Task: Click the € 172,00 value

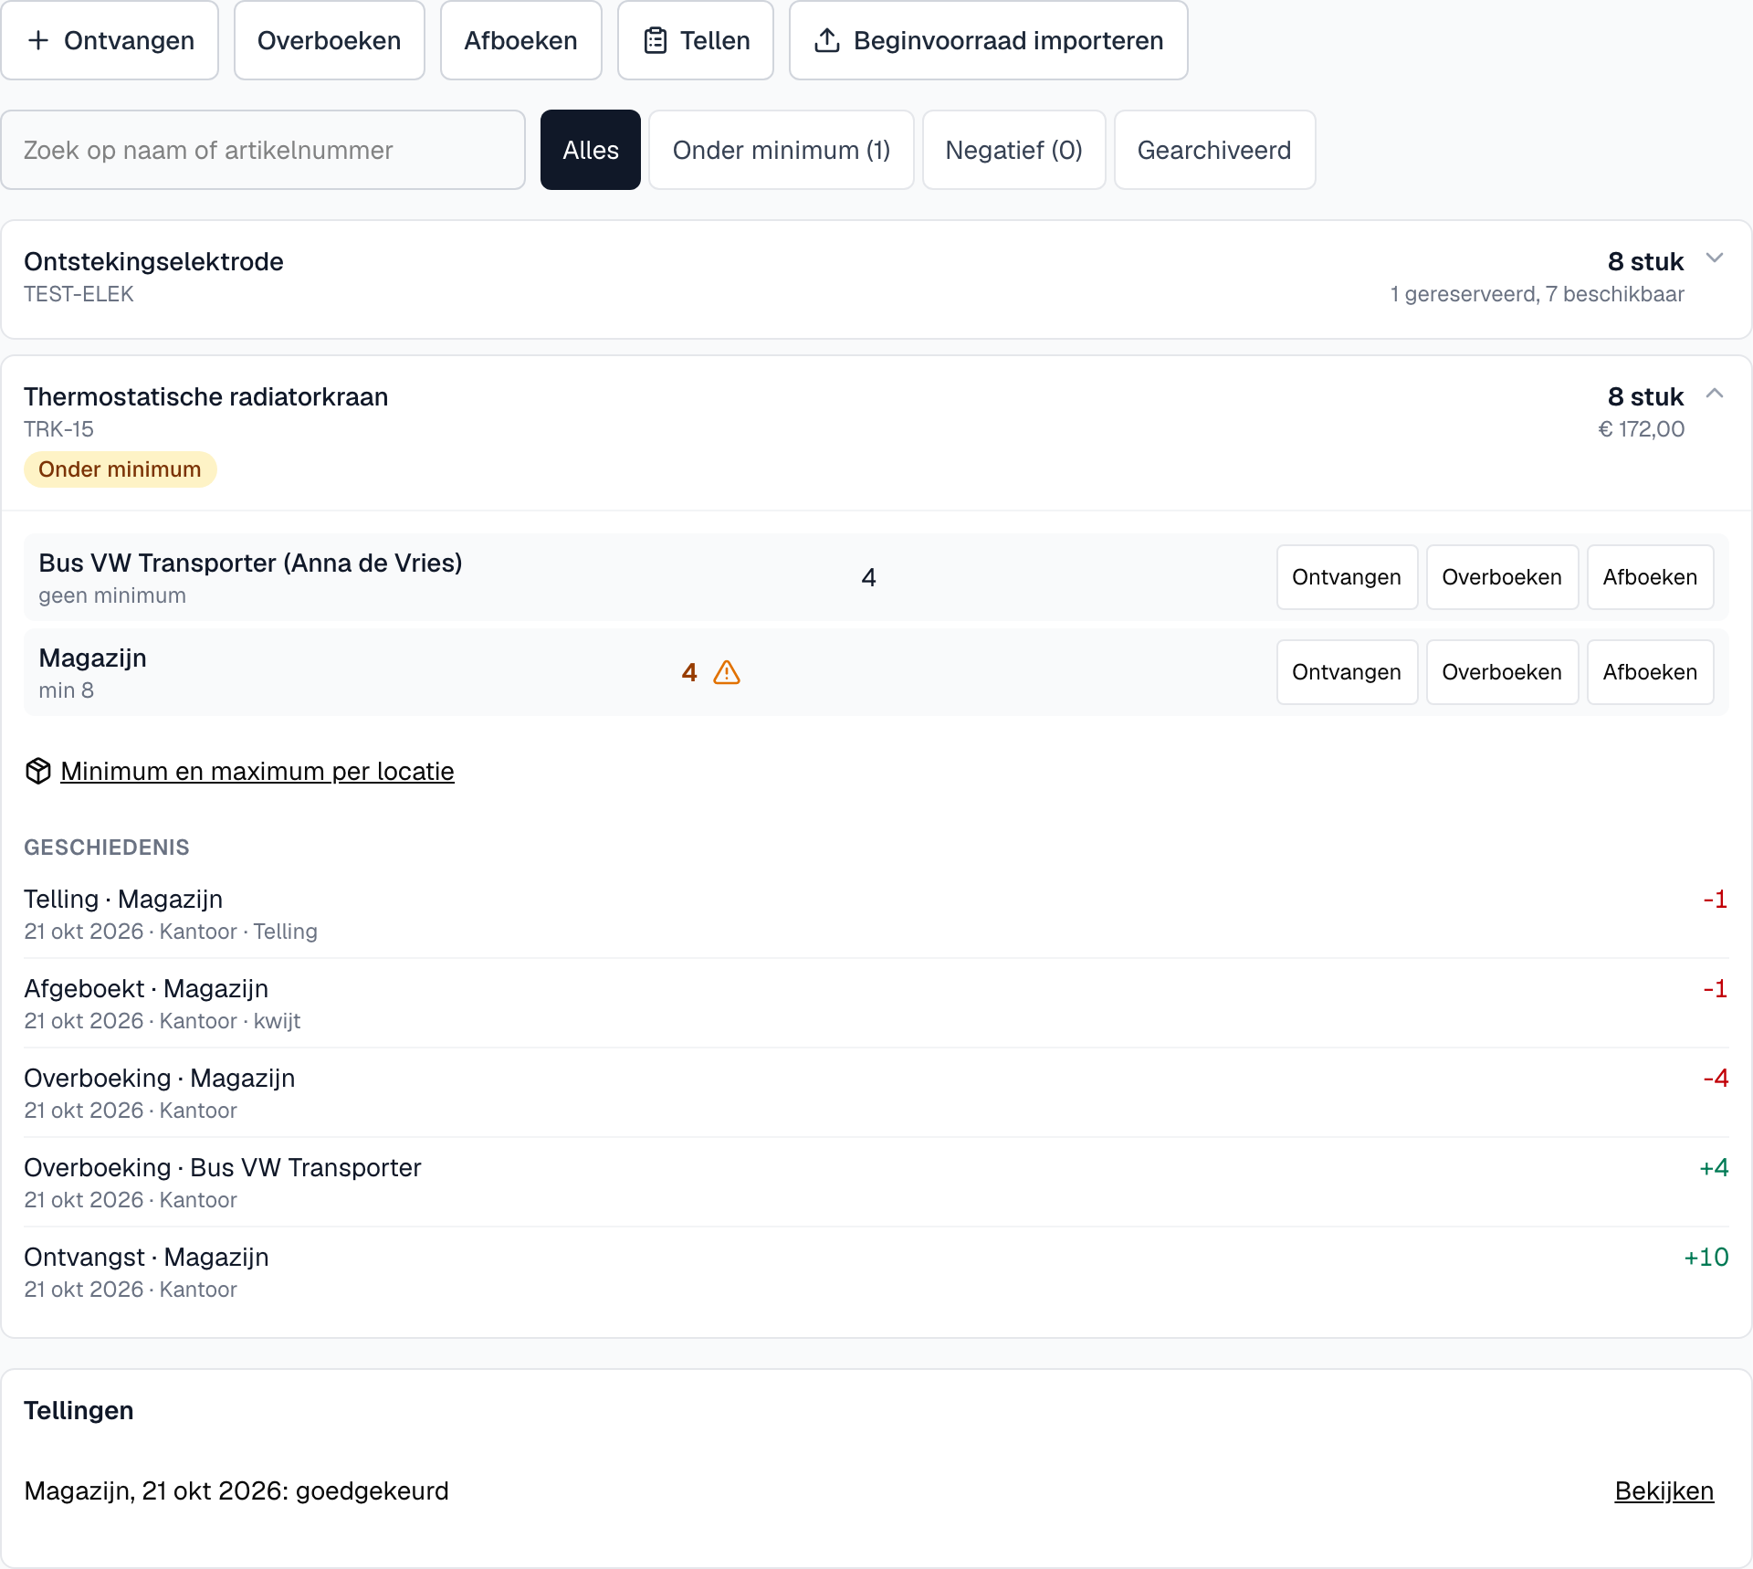Action: pos(1641,429)
